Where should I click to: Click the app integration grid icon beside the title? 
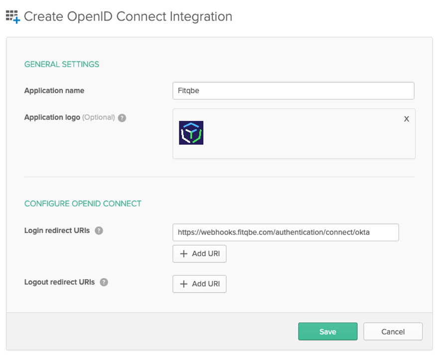[x=13, y=17]
